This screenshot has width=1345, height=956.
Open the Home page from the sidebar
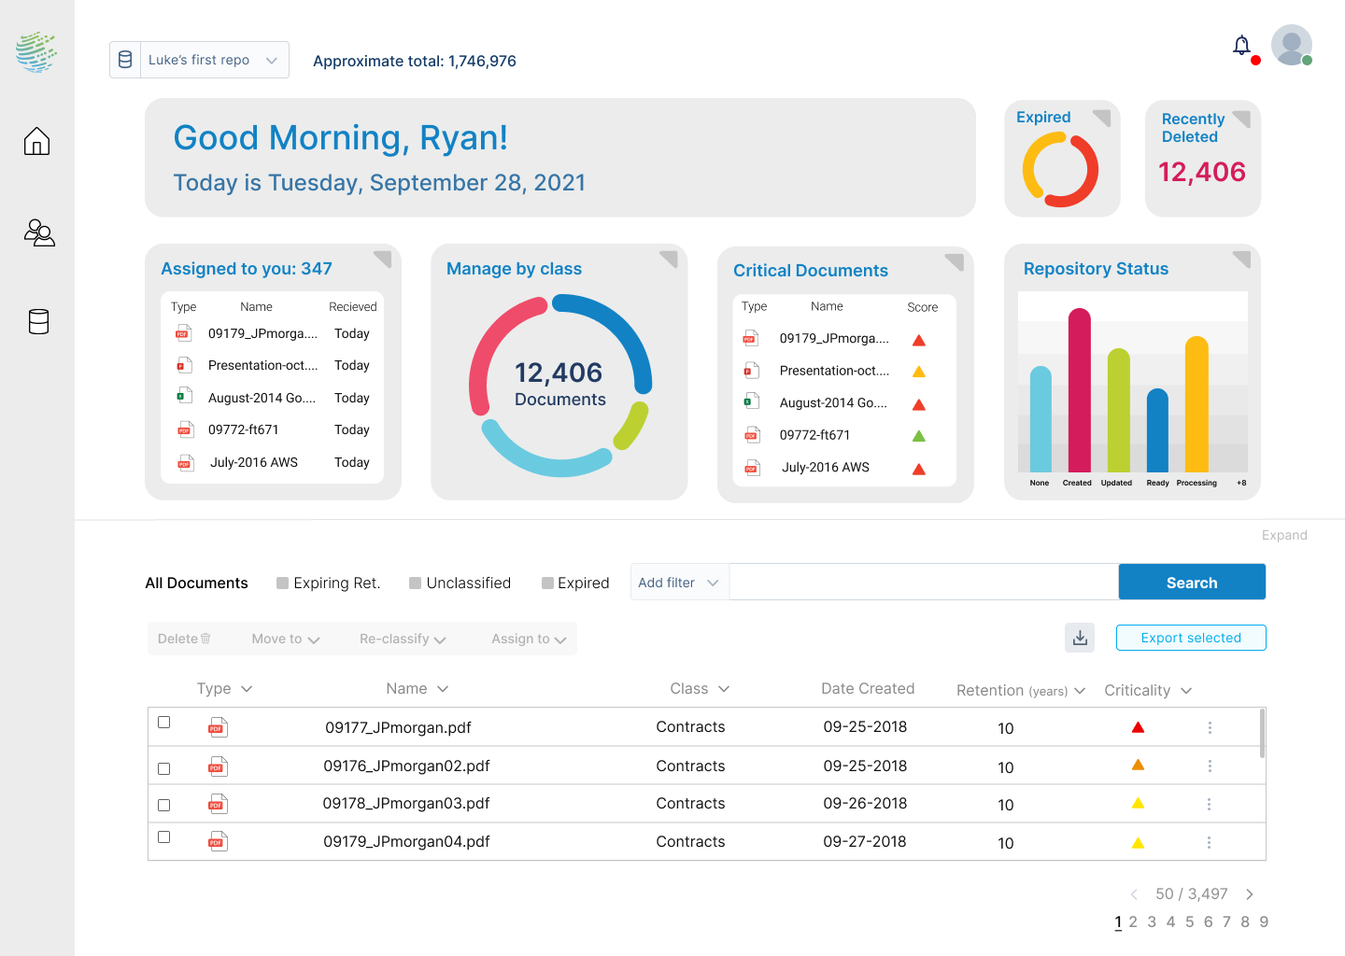tap(36, 141)
